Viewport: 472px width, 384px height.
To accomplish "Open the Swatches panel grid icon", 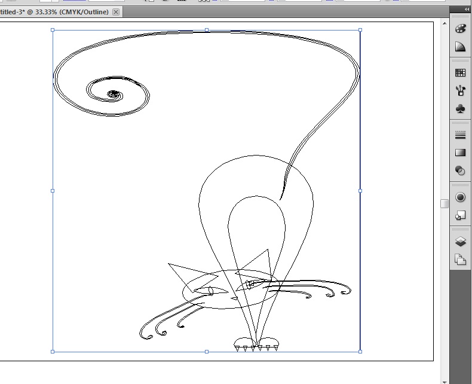I will pos(460,73).
